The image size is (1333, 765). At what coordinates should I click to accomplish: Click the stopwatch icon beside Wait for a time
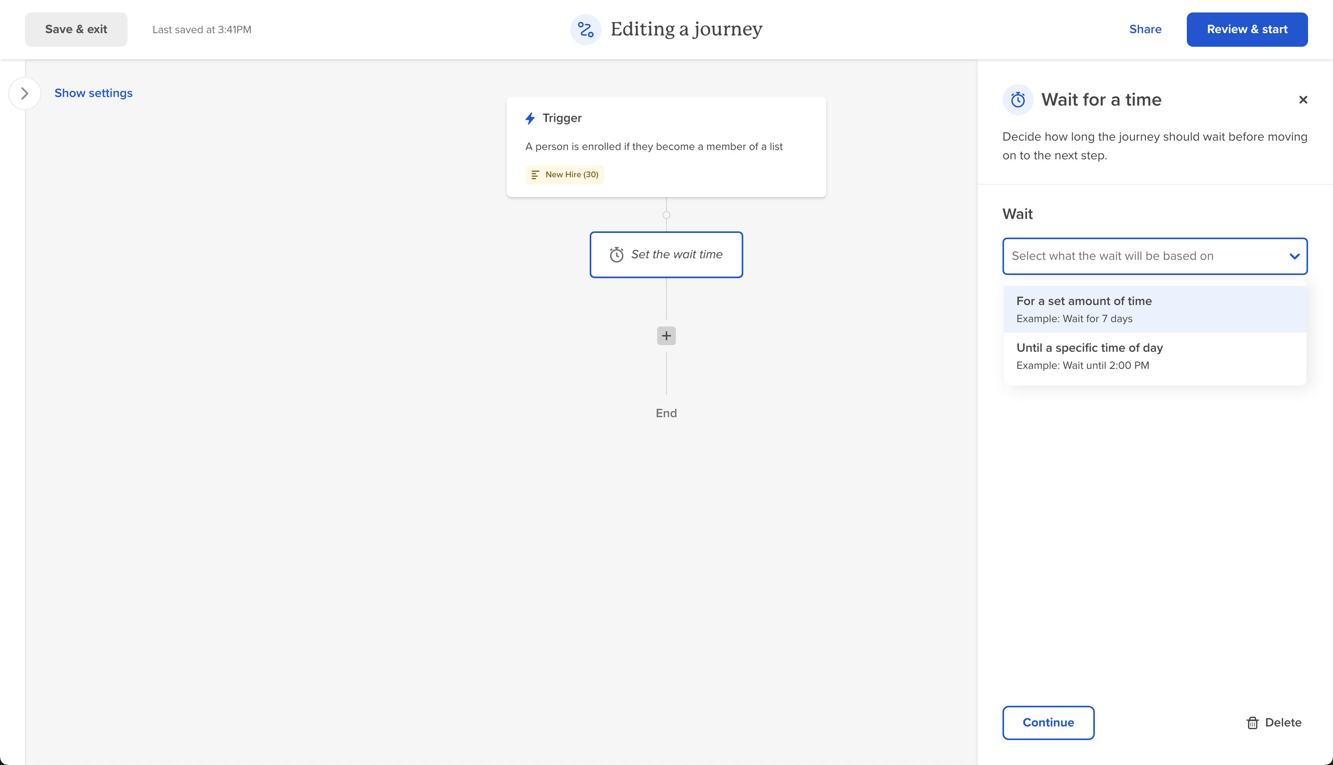(1018, 99)
